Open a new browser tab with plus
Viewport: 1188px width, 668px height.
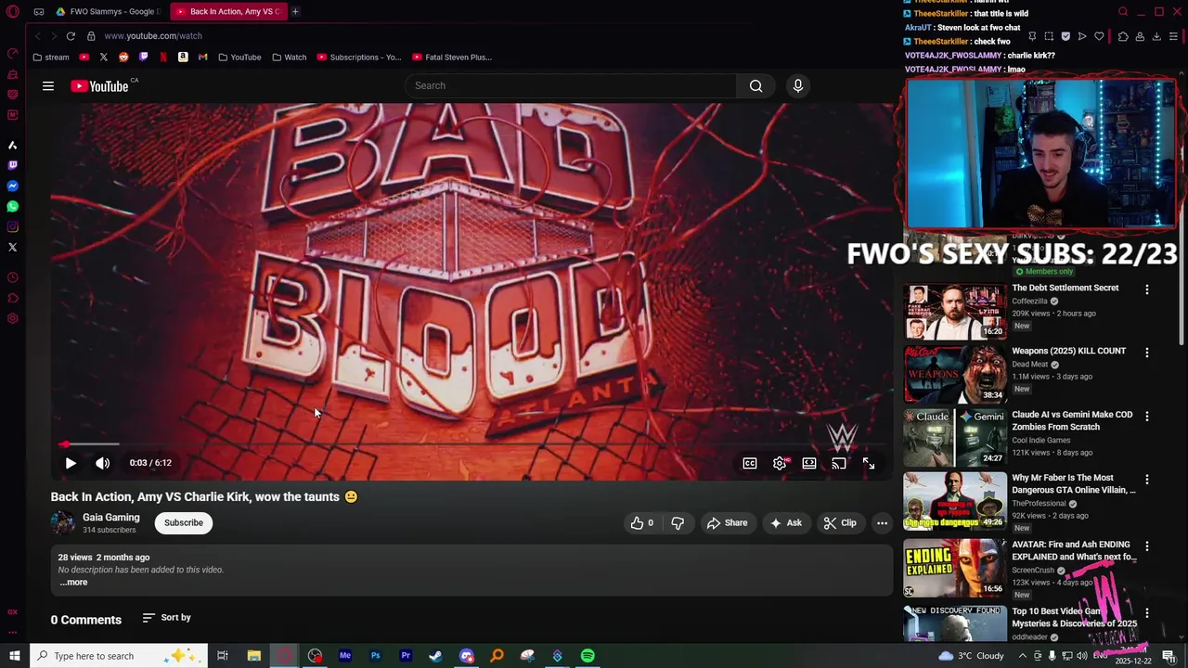295,11
